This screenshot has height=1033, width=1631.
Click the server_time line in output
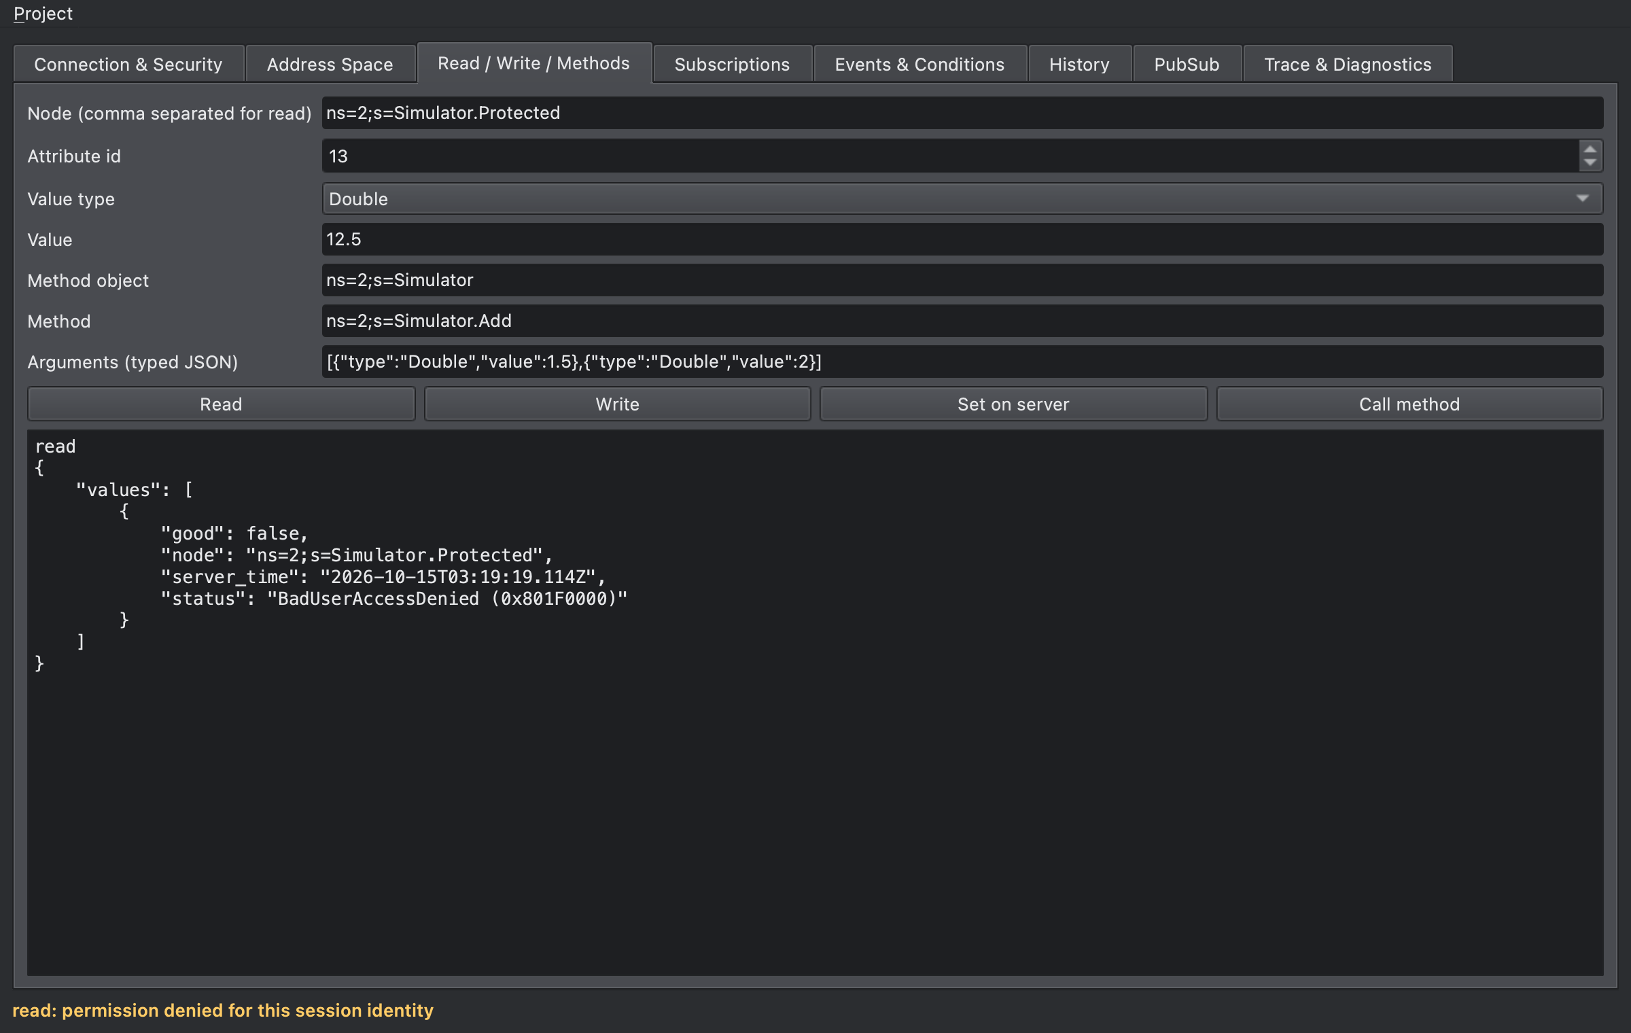click(383, 577)
